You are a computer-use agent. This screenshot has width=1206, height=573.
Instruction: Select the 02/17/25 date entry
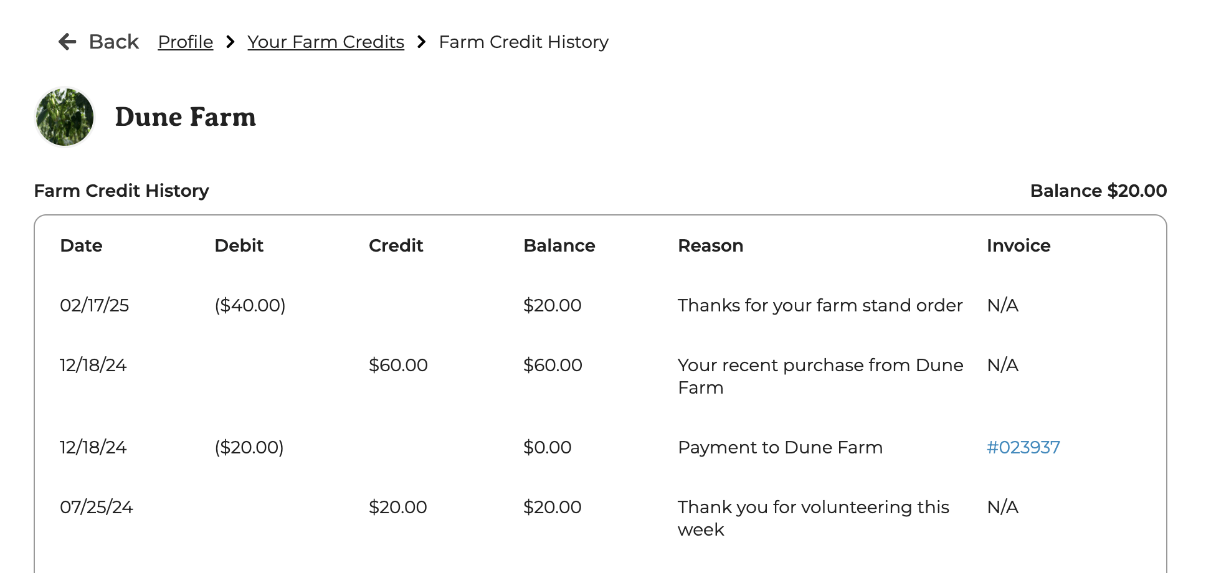click(x=95, y=305)
